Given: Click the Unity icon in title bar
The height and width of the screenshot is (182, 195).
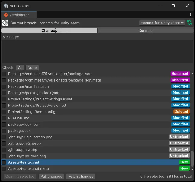Looking at the screenshot, I should click(6, 6).
